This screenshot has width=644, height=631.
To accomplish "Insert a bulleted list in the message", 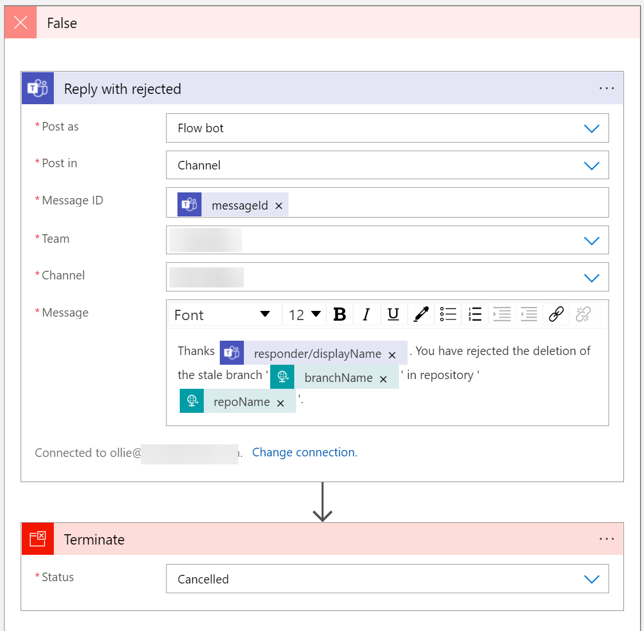I will click(448, 314).
